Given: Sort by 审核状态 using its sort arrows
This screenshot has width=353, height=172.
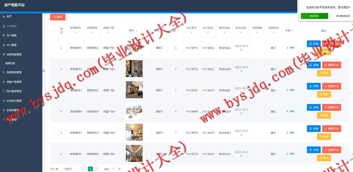Looking at the screenshot, I should pyautogui.click(x=274, y=33).
